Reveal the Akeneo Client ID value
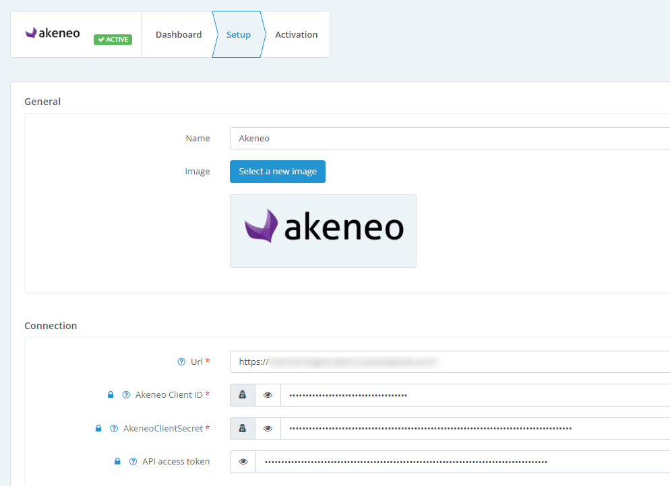 pyautogui.click(x=268, y=395)
